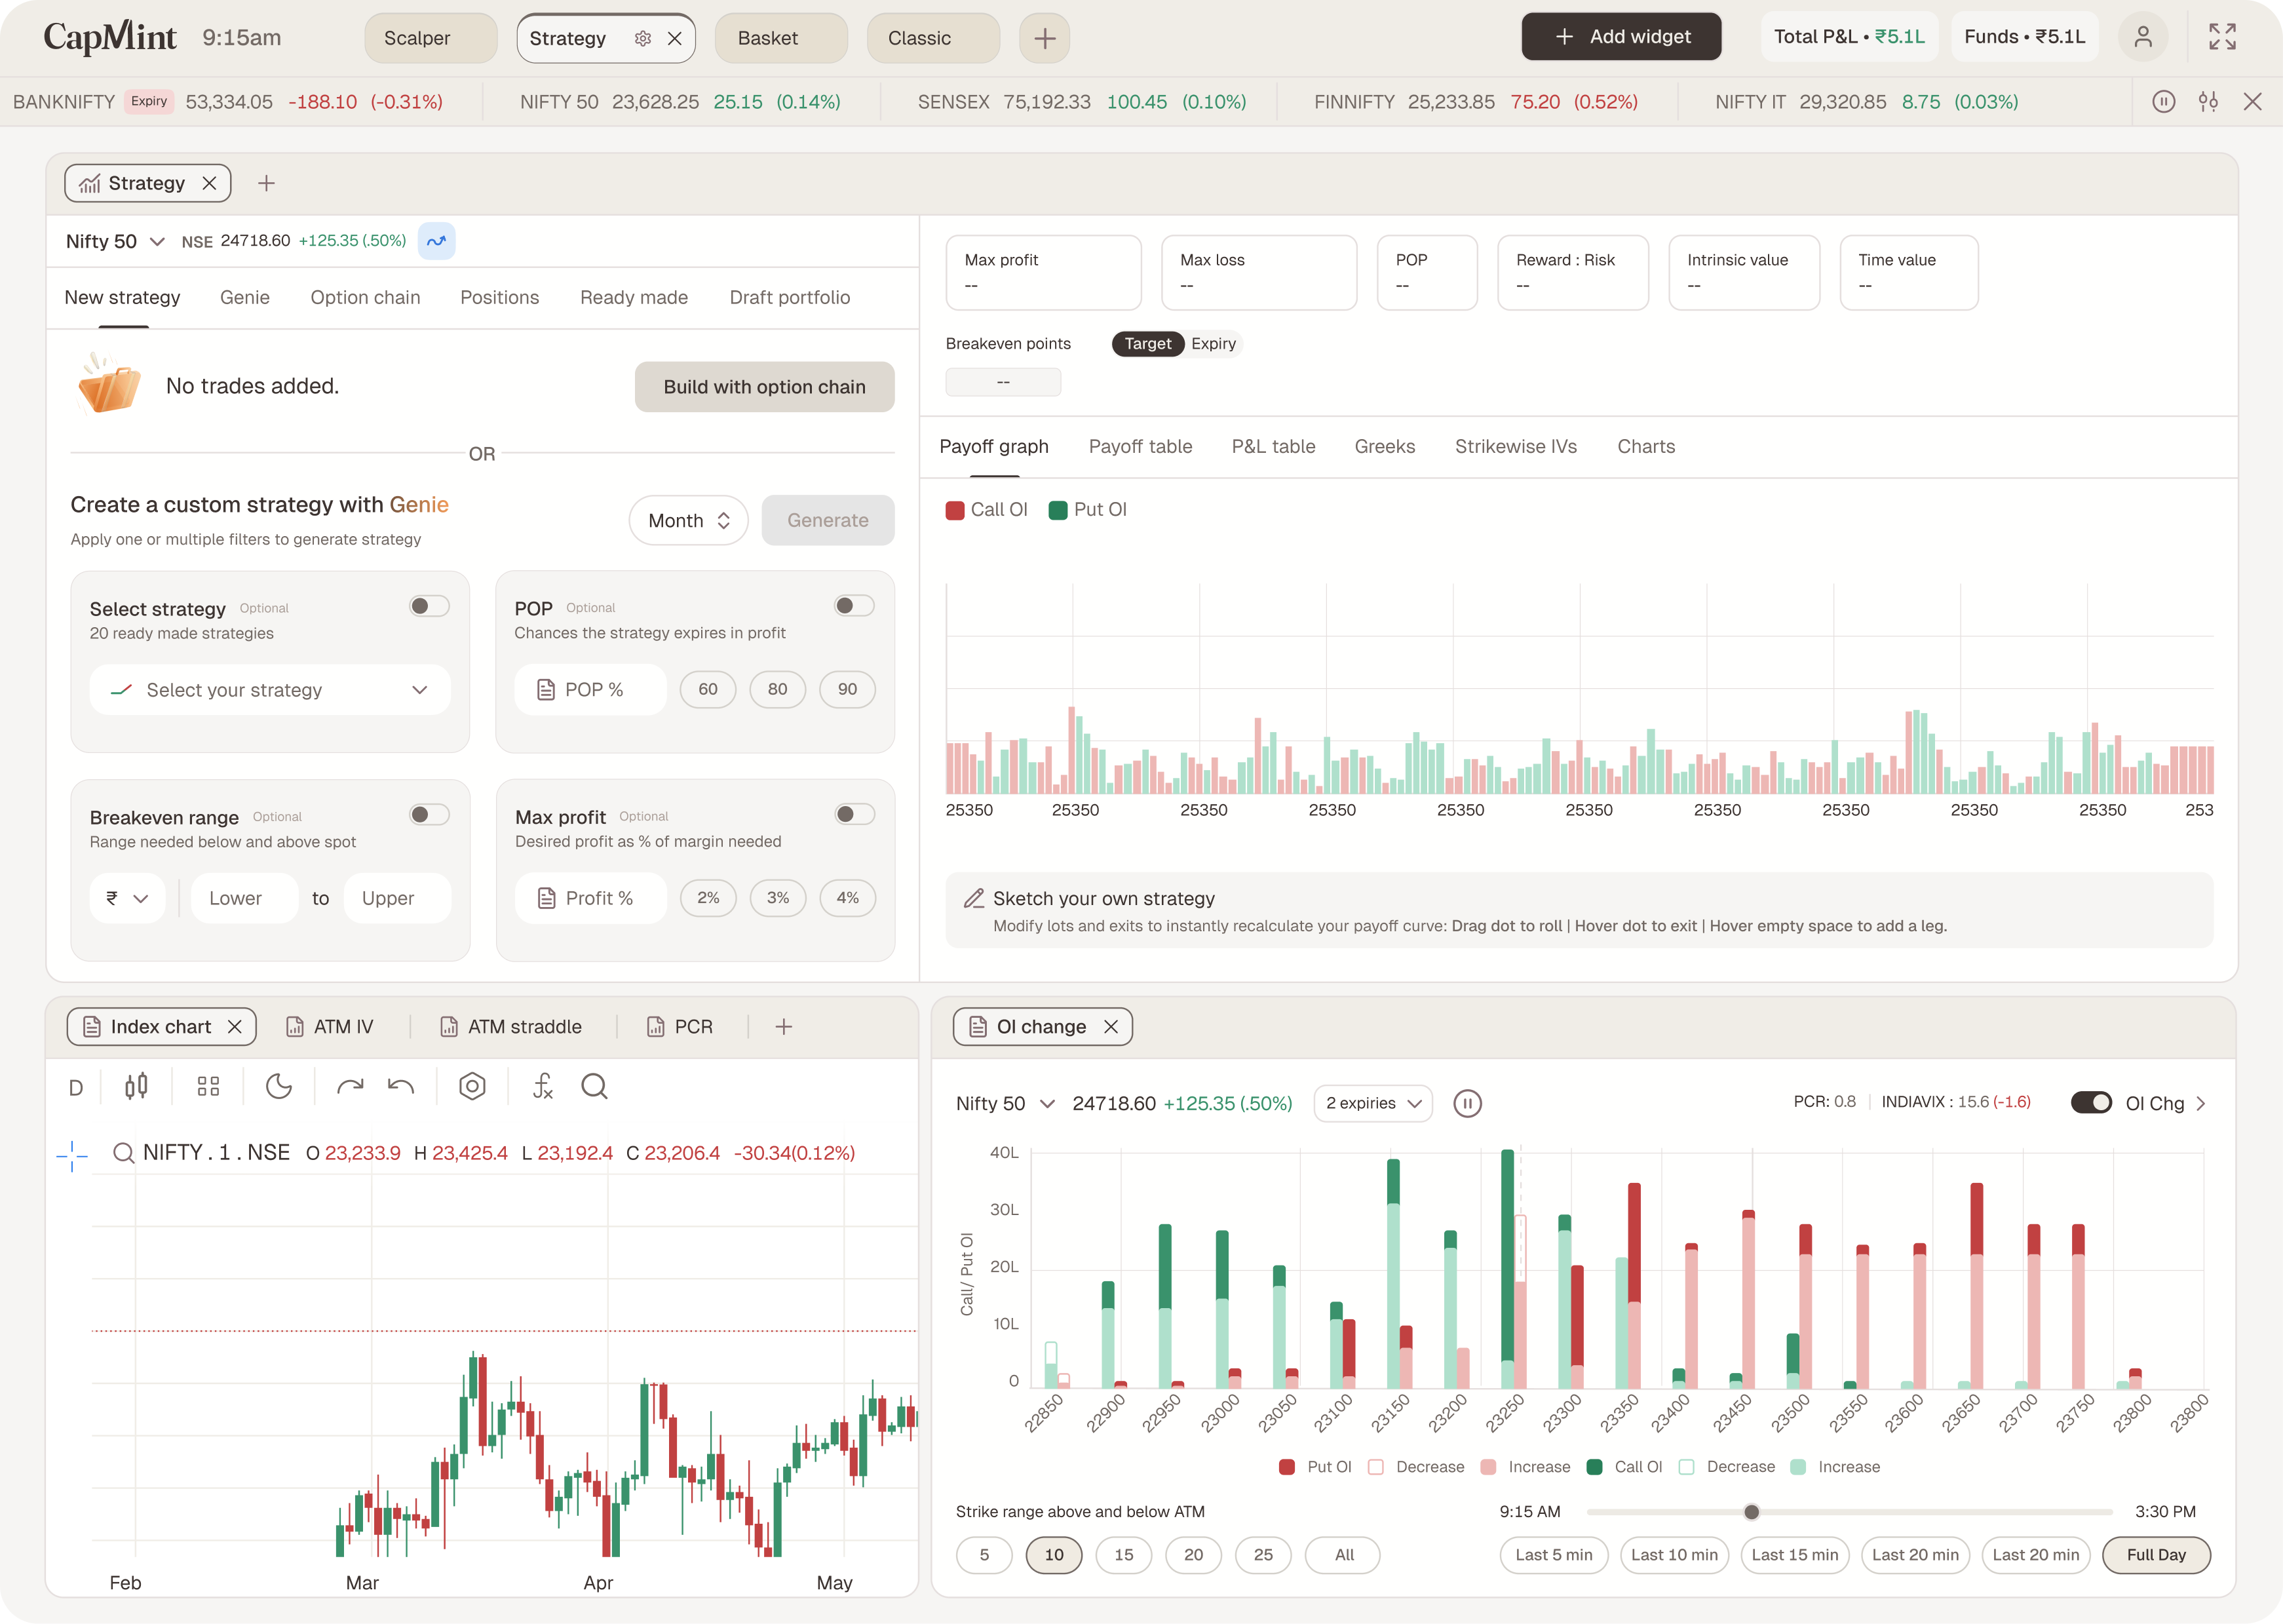Click the Put OI green legend swatch
The height and width of the screenshot is (1624, 2283).
[1058, 510]
